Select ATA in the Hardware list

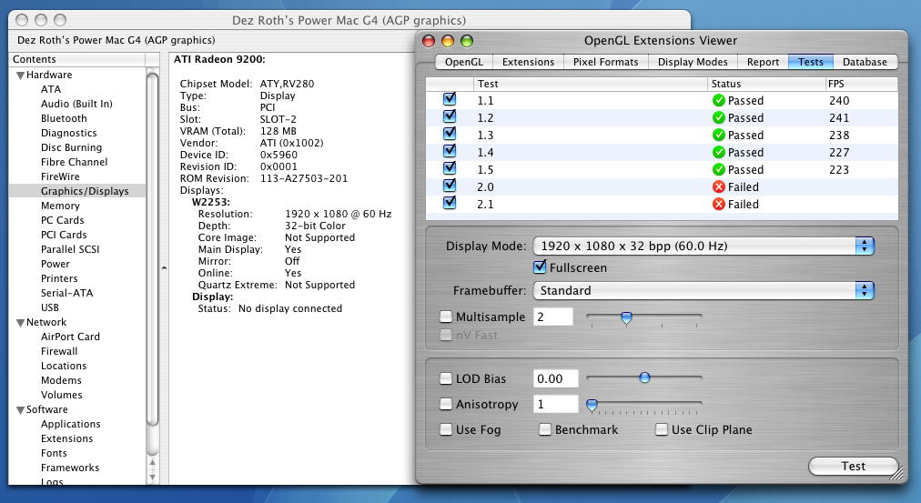tap(51, 89)
